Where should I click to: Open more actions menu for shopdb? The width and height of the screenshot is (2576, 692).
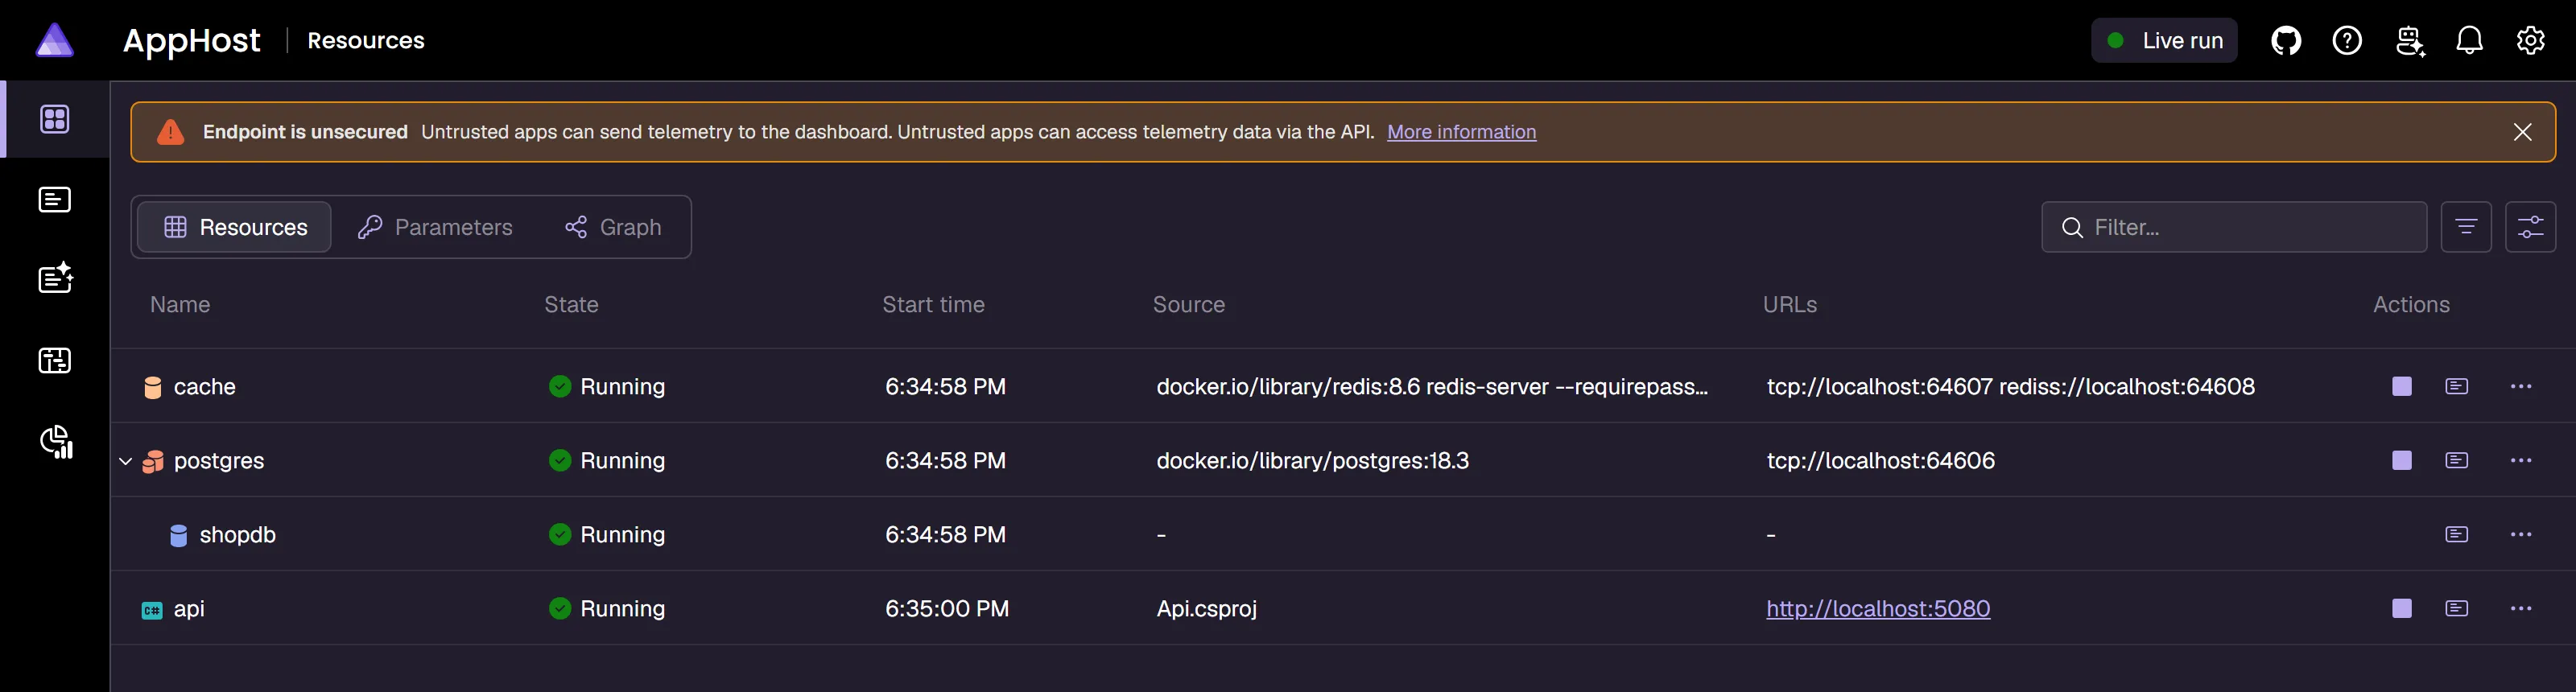[x=2521, y=534]
